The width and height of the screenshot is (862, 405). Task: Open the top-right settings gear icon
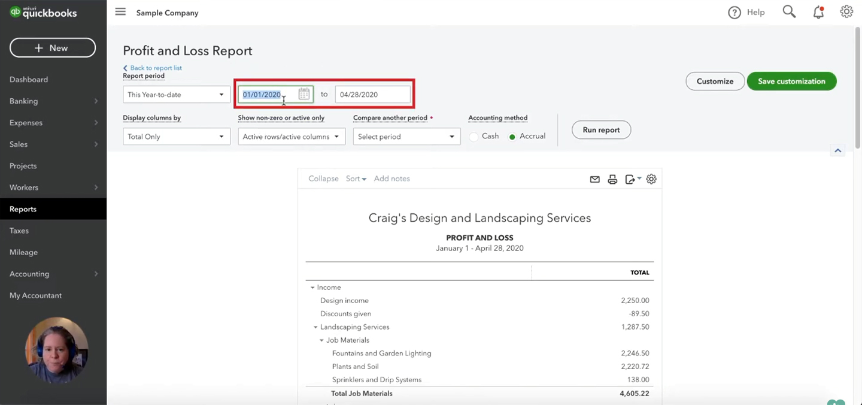tap(846, 12)
